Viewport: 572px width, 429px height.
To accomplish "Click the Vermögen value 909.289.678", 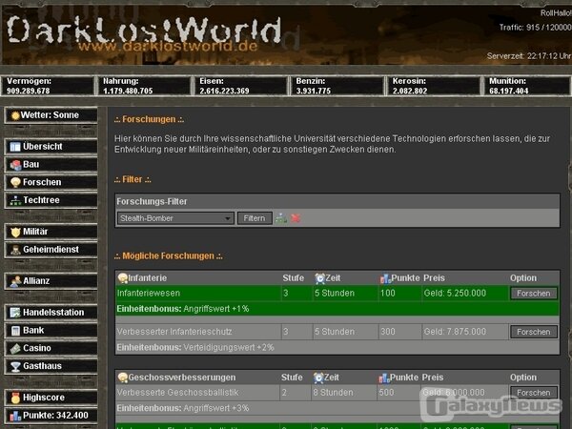I will click(28, 91).
